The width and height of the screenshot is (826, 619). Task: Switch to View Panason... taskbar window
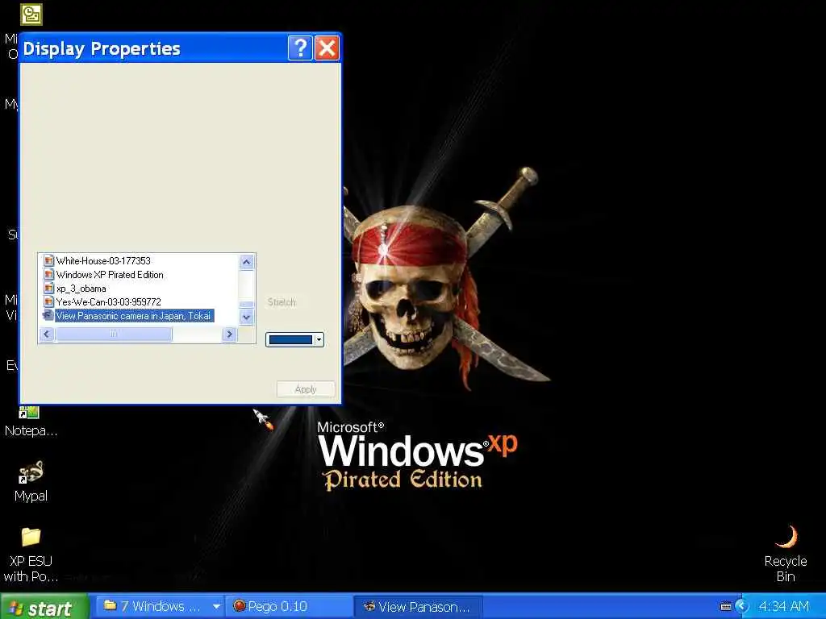pyautogui.click(x=417, y=606)
